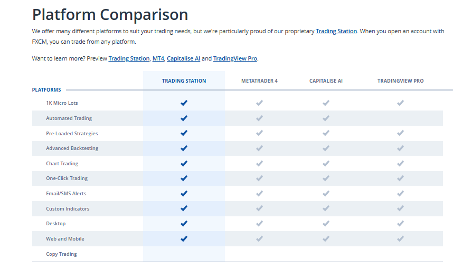
Task: Click Trading Station checkmark for Advanced Backtesting
Action: pyautogui.click(x=184, y=148)
